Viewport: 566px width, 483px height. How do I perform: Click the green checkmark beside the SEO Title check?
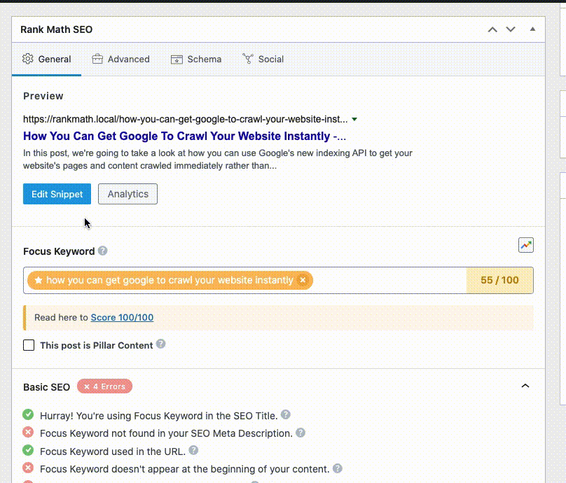click(27, 415)
